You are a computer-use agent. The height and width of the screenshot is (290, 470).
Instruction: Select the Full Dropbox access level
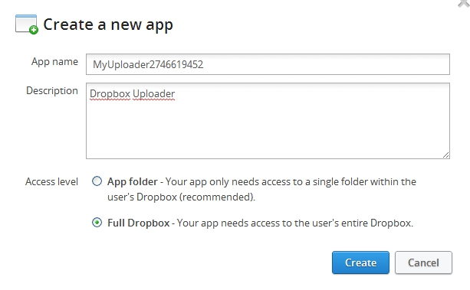click(x=97, y=223)
